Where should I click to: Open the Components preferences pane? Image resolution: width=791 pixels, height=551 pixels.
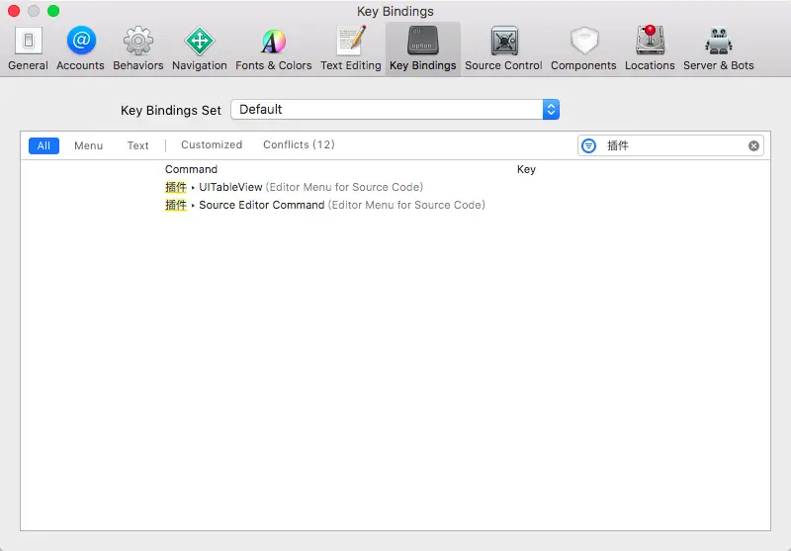[x=583, y=48]
